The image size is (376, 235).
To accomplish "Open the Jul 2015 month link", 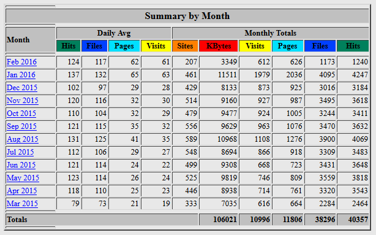I will [x=20, y=152].
